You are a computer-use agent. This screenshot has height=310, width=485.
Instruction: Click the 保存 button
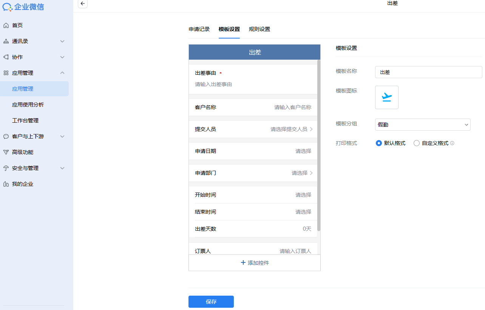point(211,302)
